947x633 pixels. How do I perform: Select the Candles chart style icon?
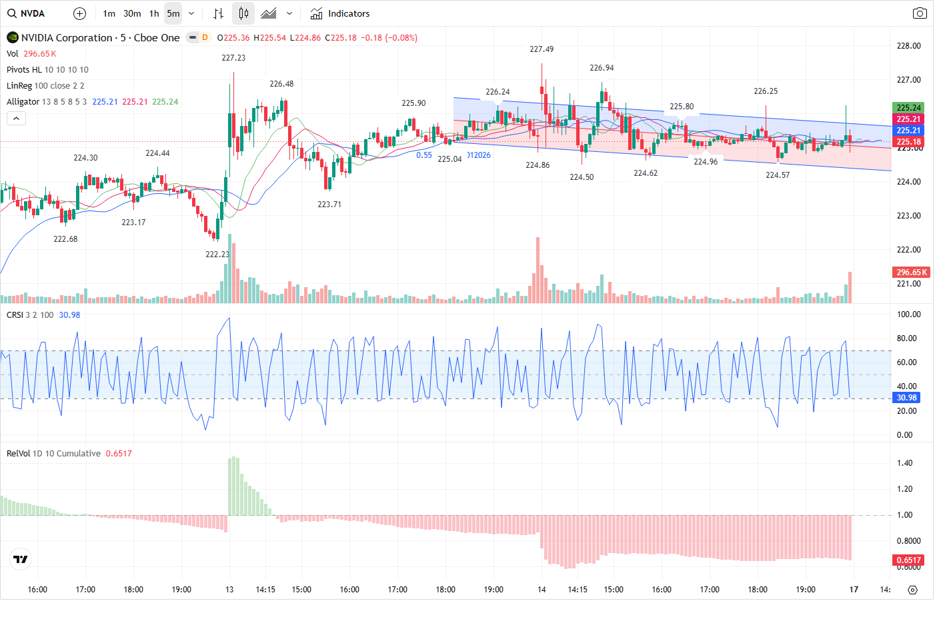[x=243, y=13]
